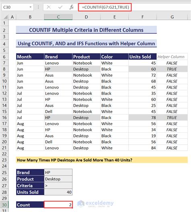Screen dimensions: 191x212
Task: Select row 6 header
Action: click(4, 57)
